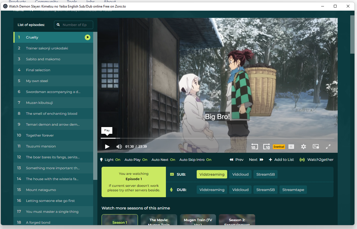Open episode 8 The smell of enchanting blood
This screenshot has height=229, width=357.
53,114
